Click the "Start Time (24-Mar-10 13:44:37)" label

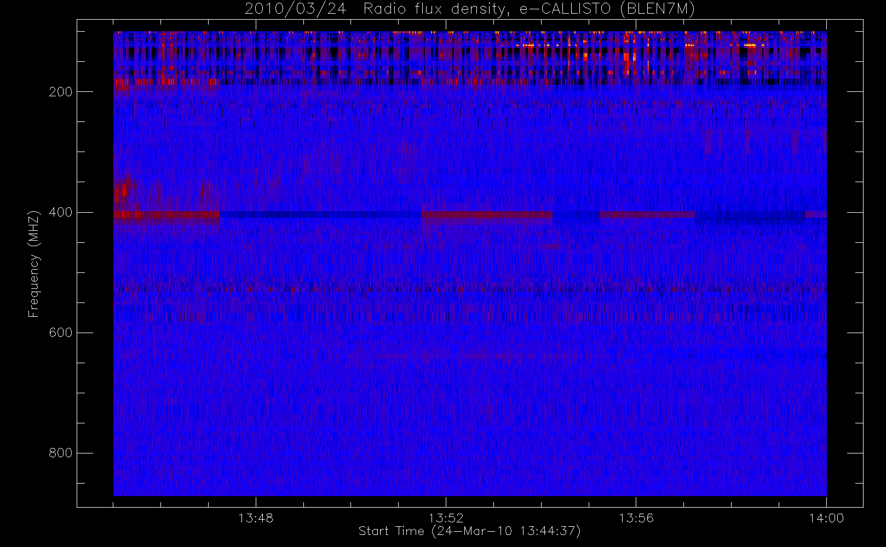coord(469,531)
